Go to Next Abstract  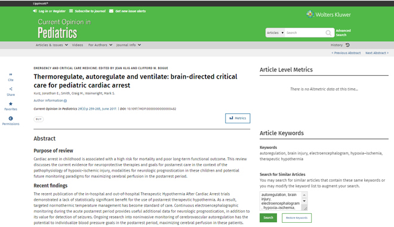[377, 53]
